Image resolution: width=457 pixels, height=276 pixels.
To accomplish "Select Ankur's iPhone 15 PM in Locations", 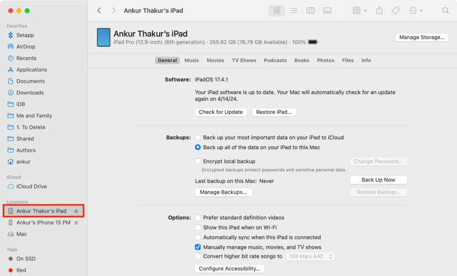I will click(43, 222).
